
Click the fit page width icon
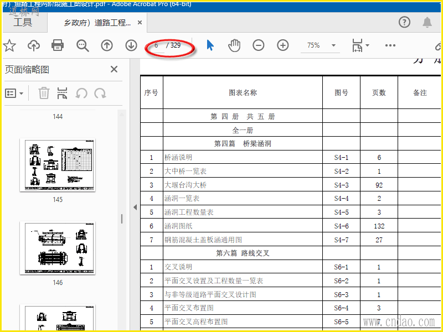point(357,45)
